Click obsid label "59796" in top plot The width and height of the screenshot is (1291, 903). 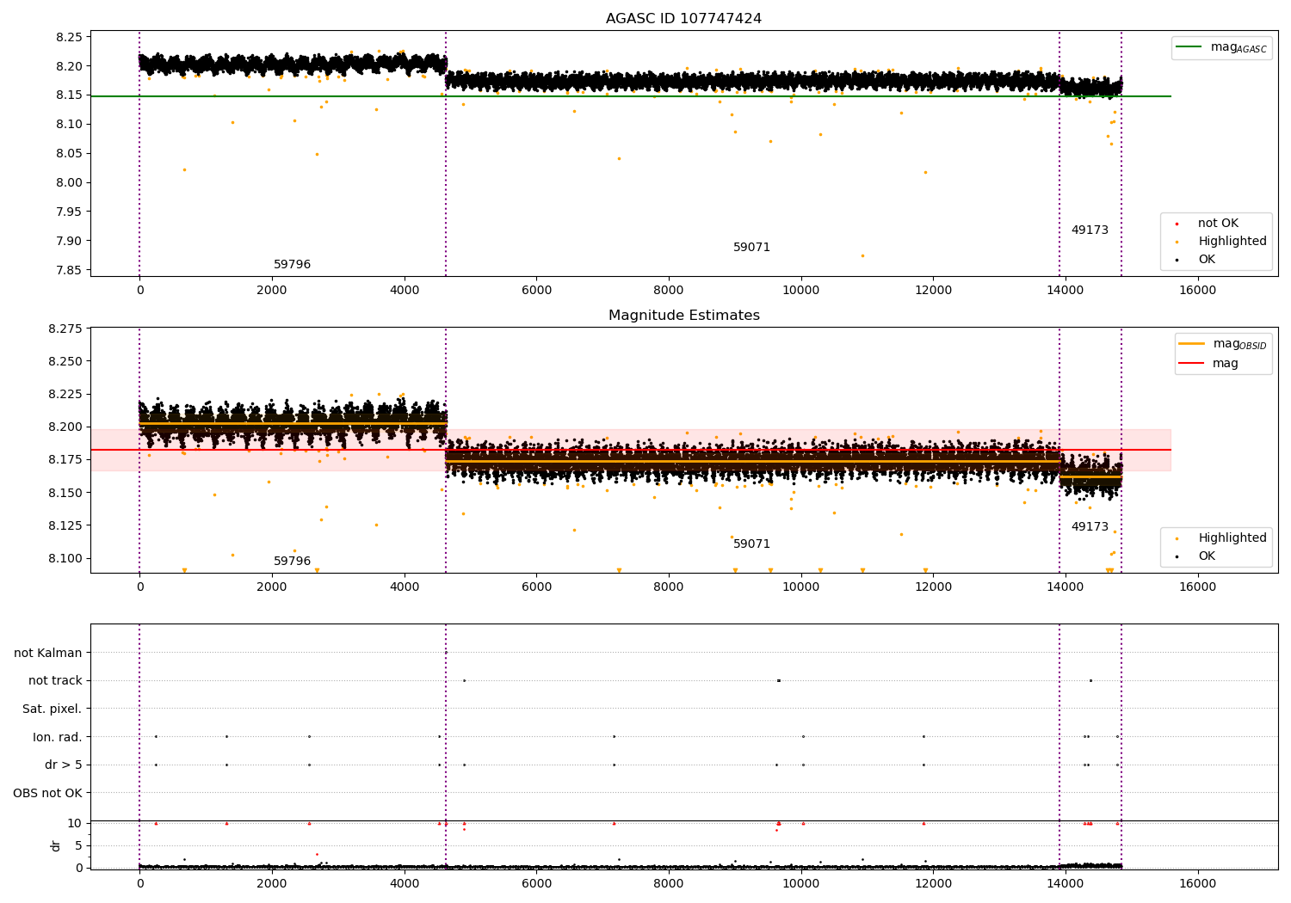pyautogui.click(x=292, y=265)
